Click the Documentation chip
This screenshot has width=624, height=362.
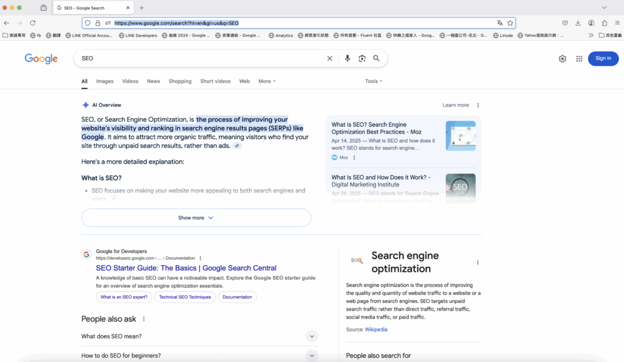237,297
